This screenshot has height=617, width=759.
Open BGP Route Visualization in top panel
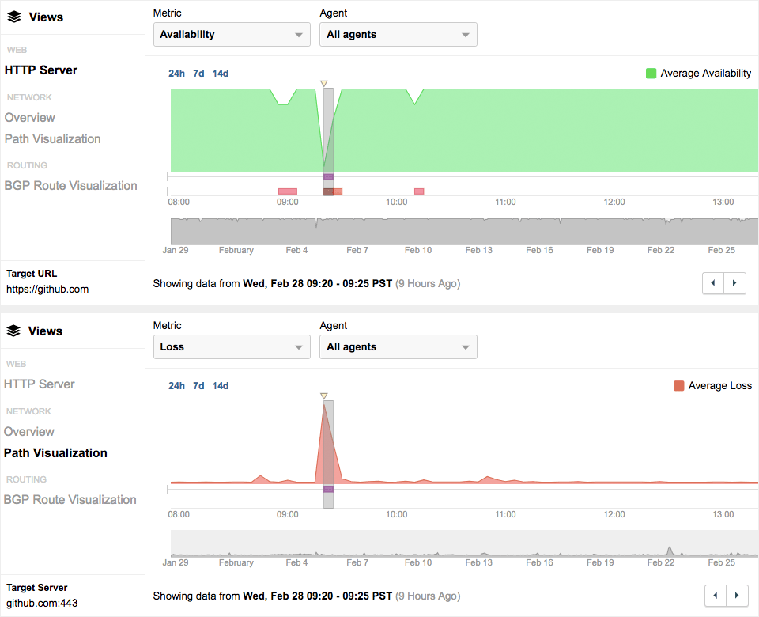(x=71, y=185)
